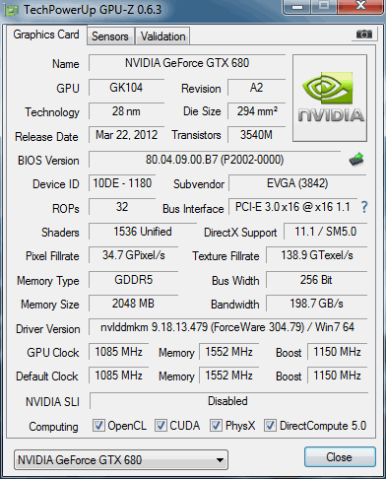The image size is (386, 479).
Task: Click the camera screenshot icon
Action: [x=364, y=34]
